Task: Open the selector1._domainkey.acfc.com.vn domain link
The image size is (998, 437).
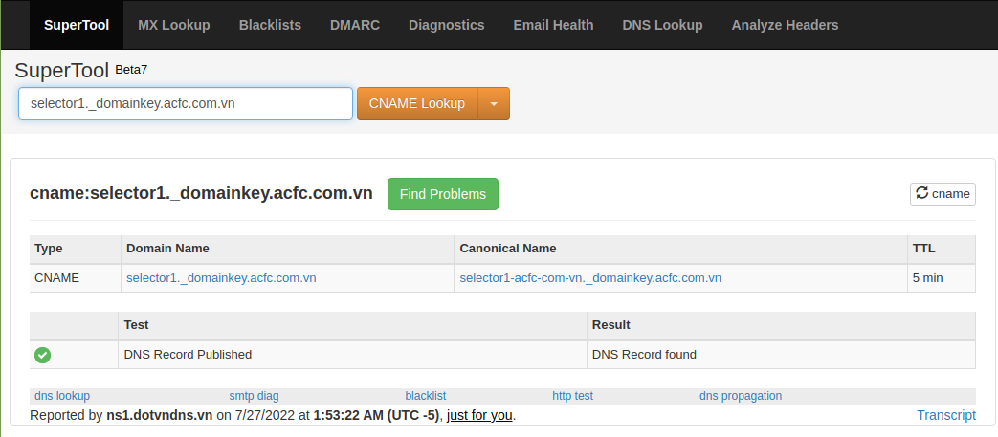Action: 221,278
